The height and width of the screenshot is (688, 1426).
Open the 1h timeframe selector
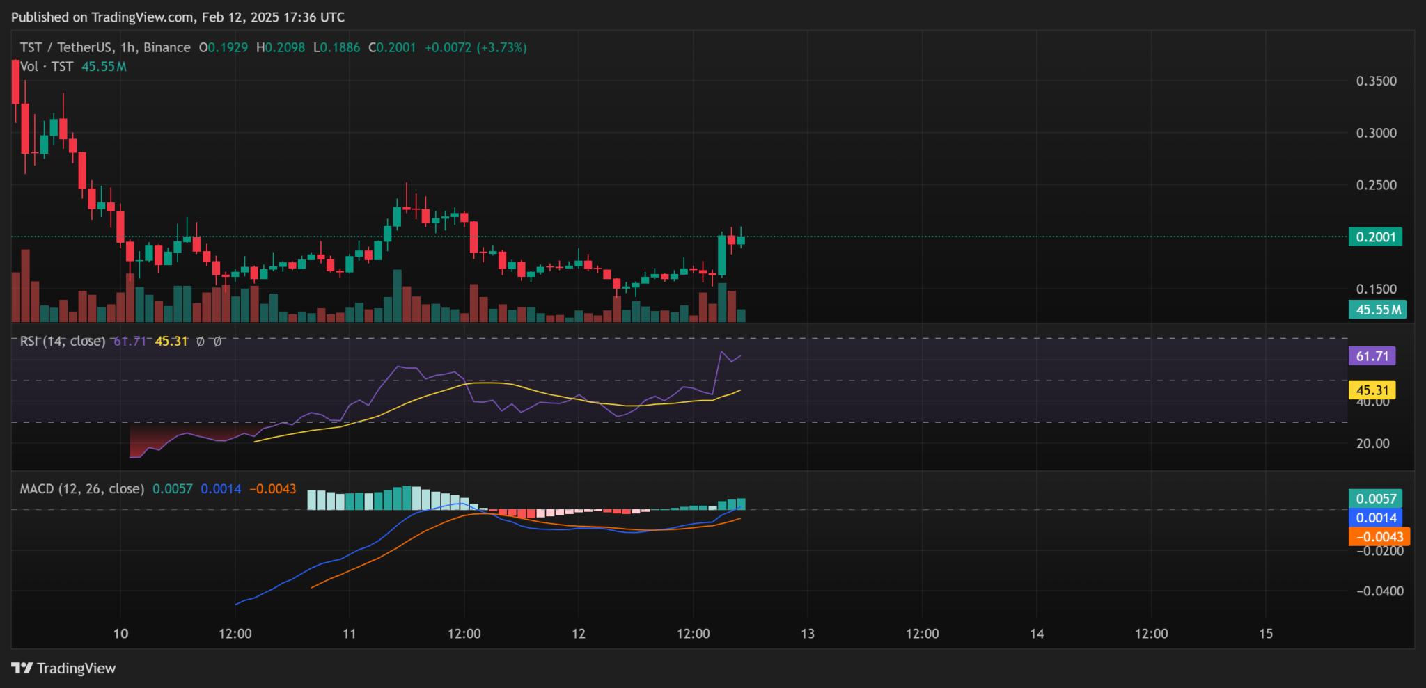click(x=127, y=47)
